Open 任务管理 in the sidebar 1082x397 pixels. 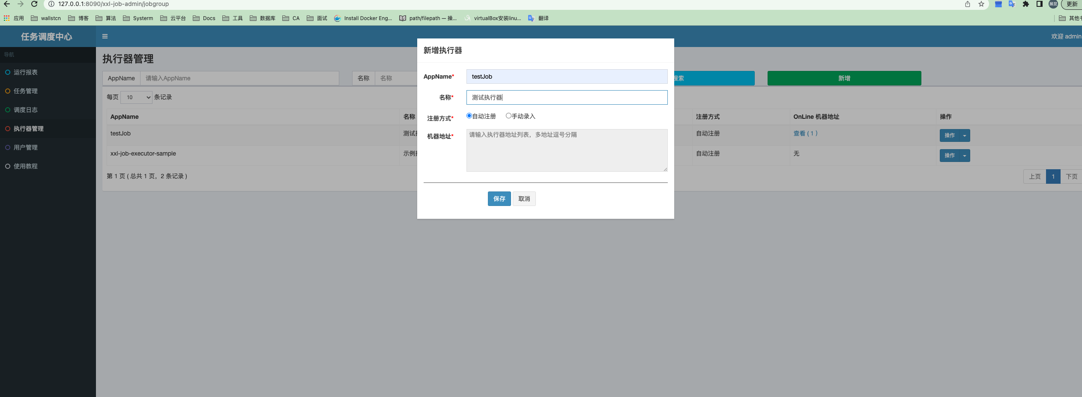click(x=26, y=91)
